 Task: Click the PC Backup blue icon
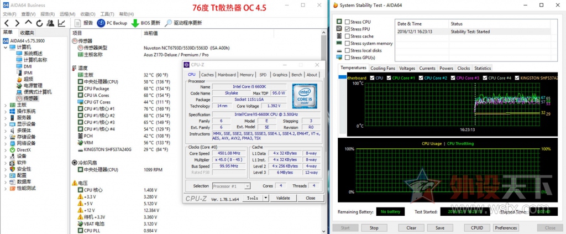coord(101,23)
